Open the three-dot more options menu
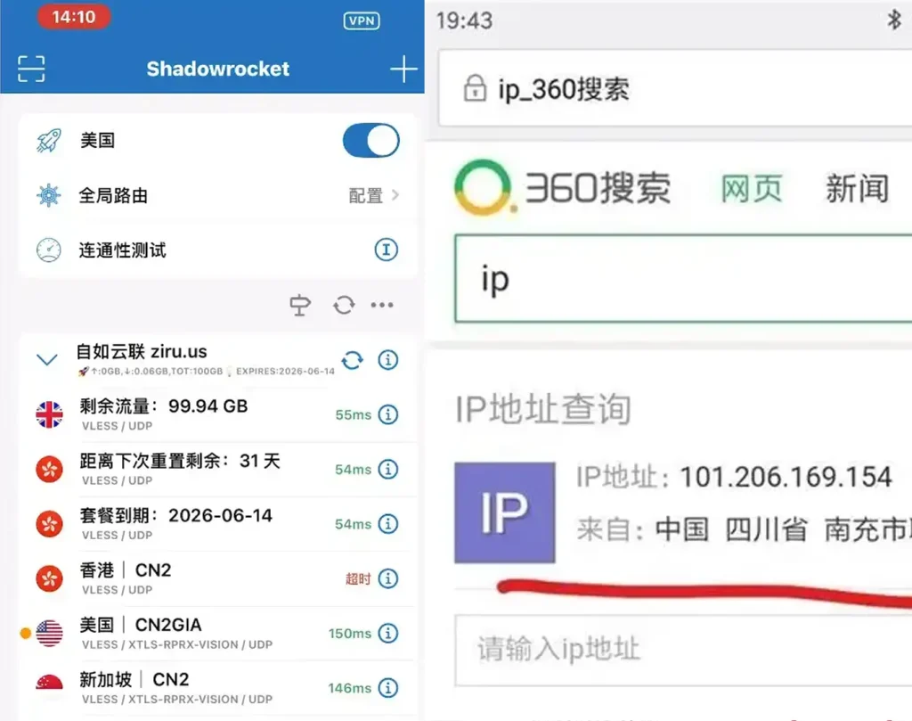Viewport: 912px width, 721px height. point(382,305)
